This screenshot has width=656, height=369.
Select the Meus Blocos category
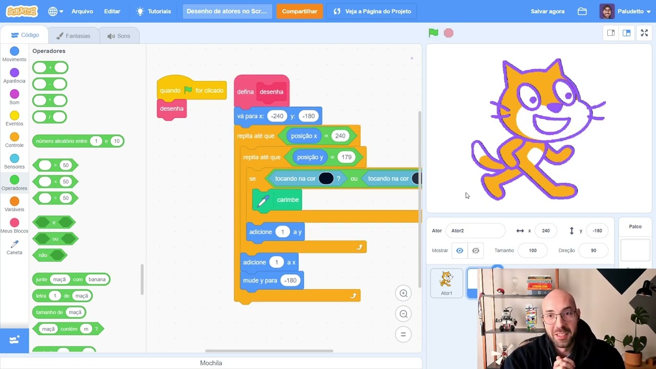(x=14, y=226)
